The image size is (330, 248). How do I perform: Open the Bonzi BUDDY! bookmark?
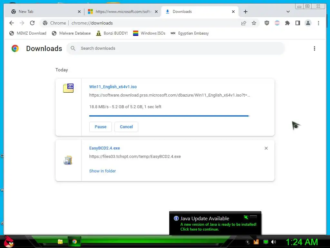click(112, 33)
